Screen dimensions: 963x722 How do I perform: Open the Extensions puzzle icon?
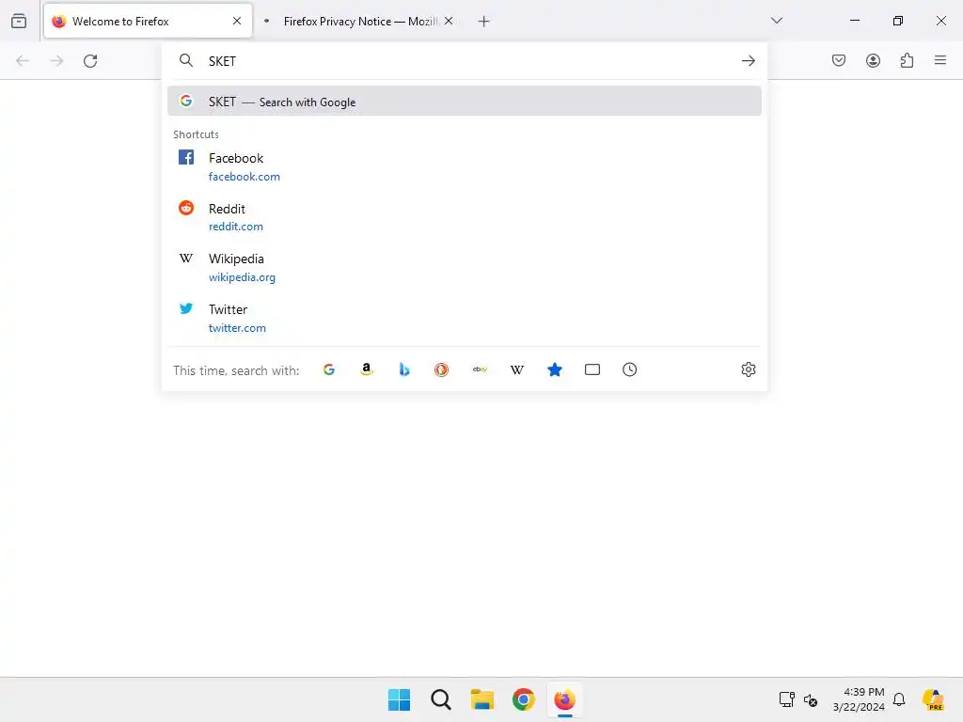point(908,60)
